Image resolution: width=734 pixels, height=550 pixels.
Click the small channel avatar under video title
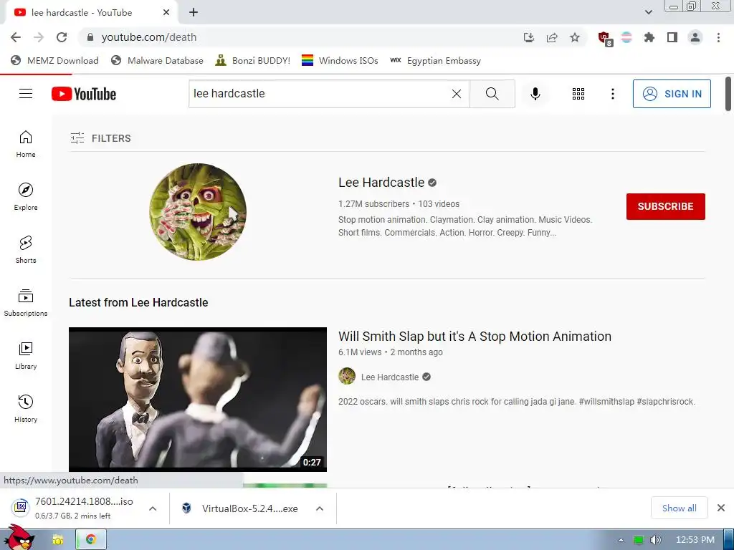347,377
